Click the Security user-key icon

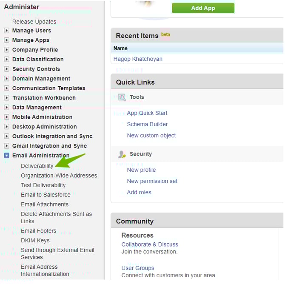pyautogui.click(x=122, y=154)
